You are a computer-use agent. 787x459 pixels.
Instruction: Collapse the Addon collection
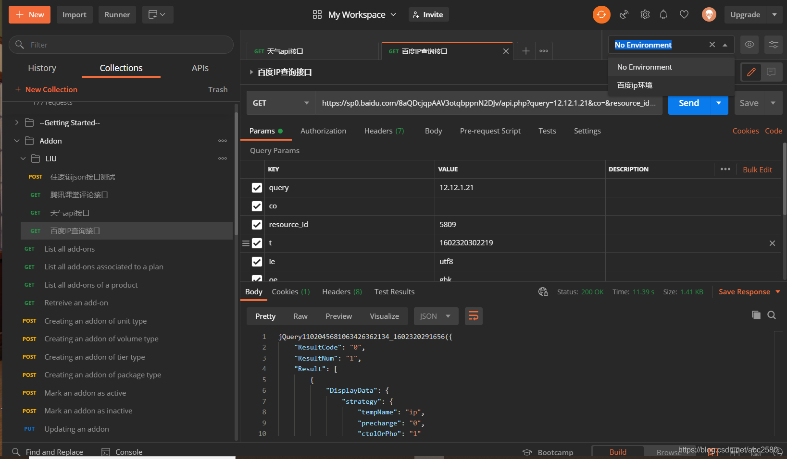(17, 141)
